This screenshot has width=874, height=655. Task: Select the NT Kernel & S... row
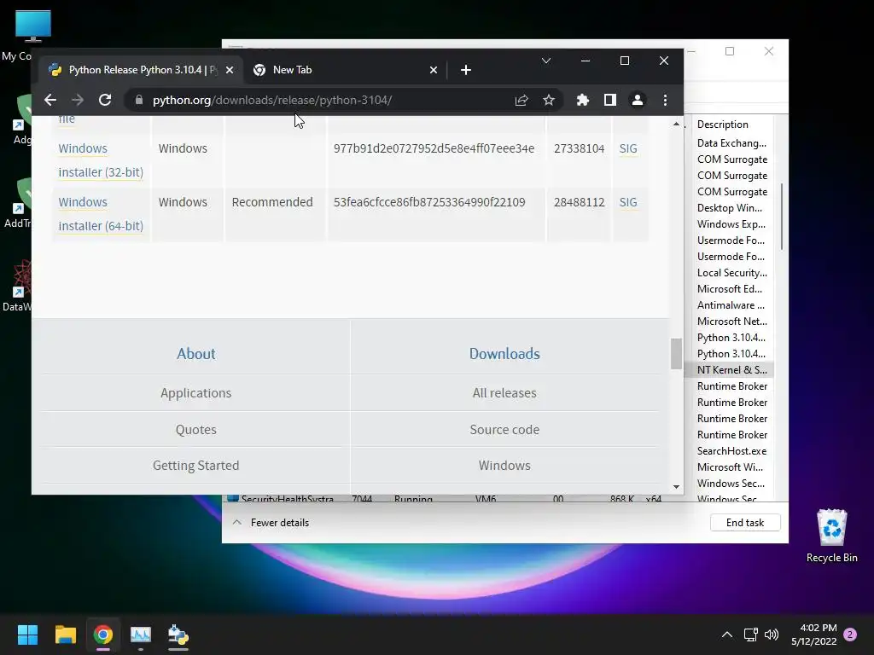click(729, 370)
